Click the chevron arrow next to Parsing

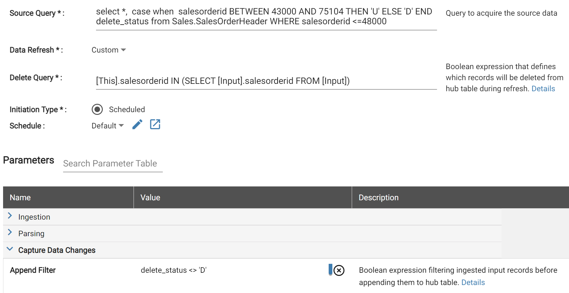coord(10,232)
